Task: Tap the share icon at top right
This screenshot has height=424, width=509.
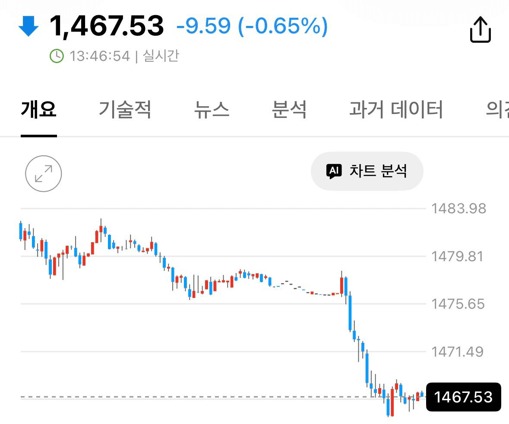Action: pos(481,30)
